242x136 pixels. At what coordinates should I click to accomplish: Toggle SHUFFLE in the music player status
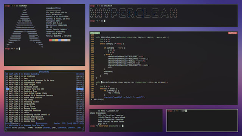pos(63,128)
